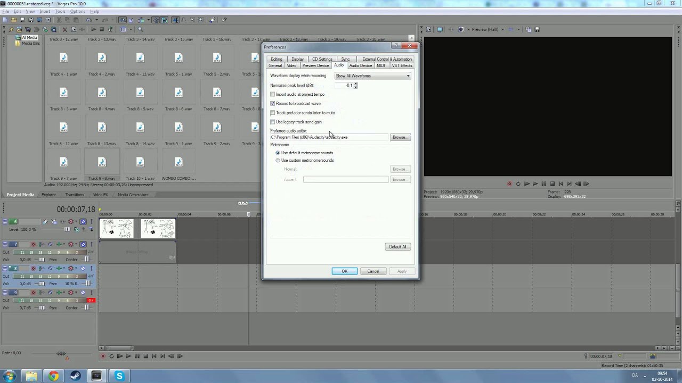Switch to VST Effects tab

[402, 65]
